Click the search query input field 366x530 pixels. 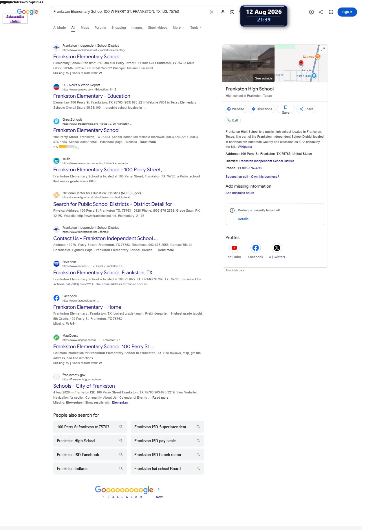click(129, 12)
